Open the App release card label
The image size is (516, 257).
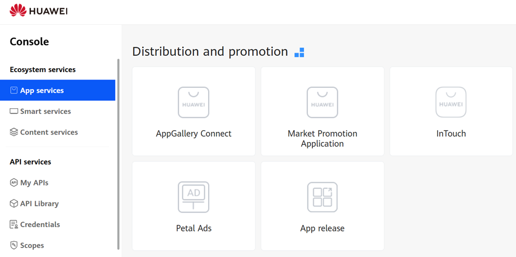(322, 228)
